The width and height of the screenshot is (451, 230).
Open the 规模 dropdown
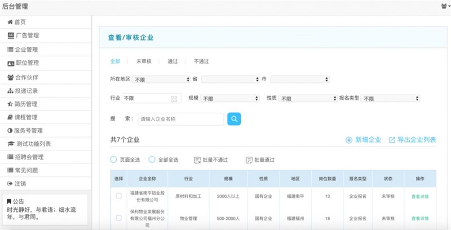(x=230, y=99)
